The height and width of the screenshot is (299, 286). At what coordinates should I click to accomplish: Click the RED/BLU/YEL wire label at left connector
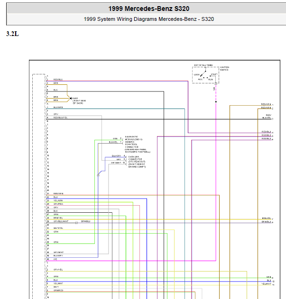tap(60, 118)
